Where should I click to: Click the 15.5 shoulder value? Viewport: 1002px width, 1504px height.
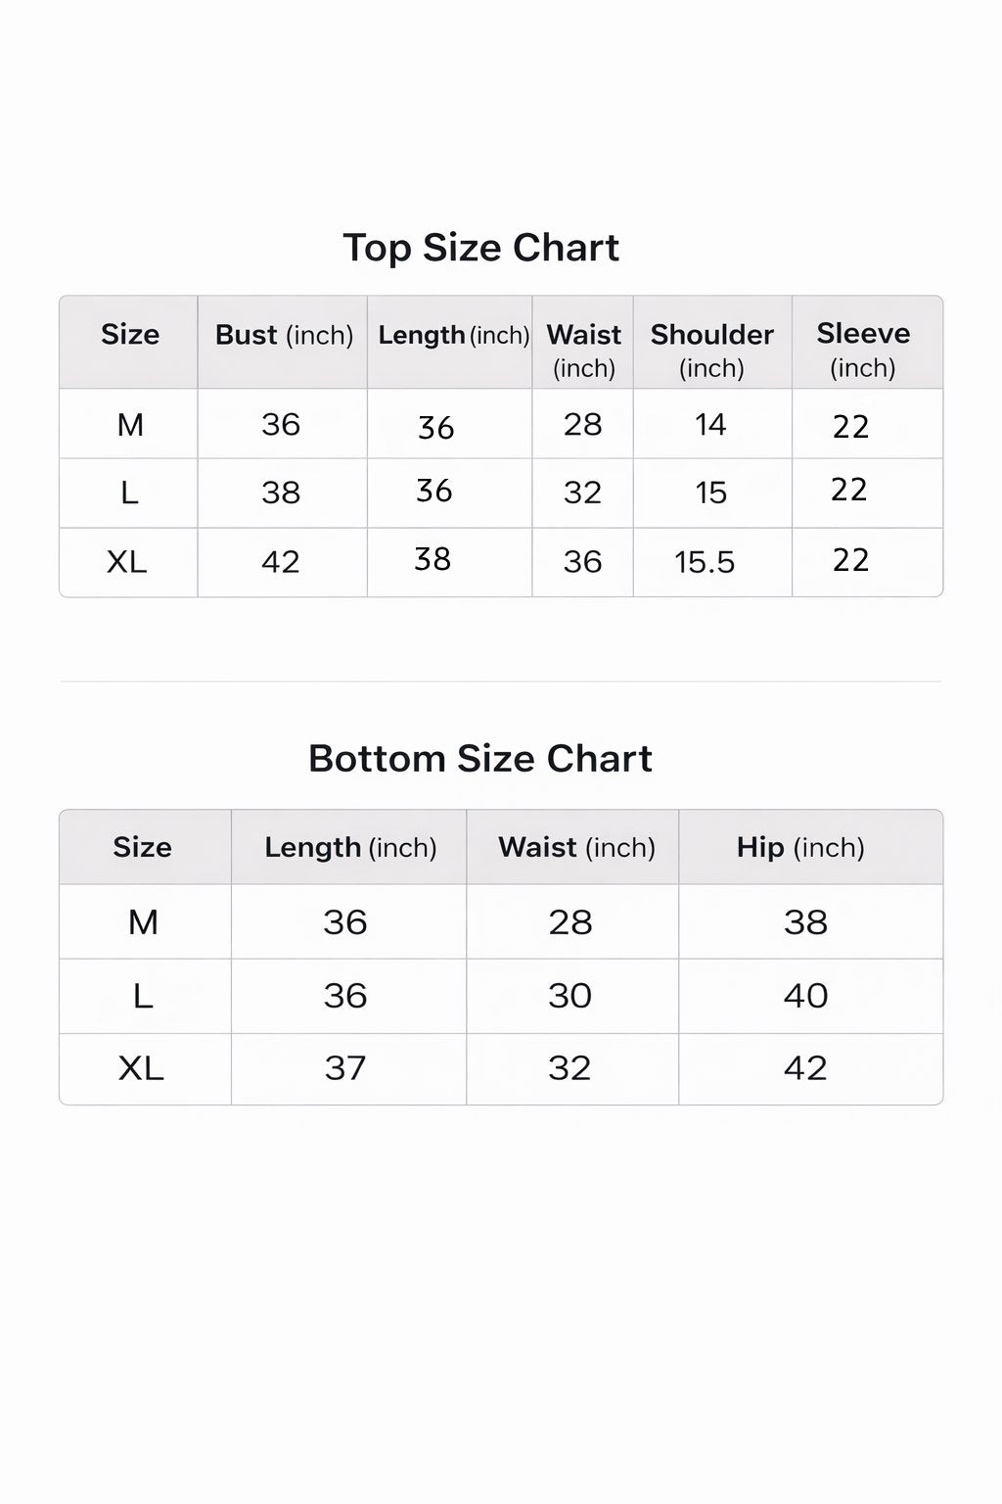coord(705,562)
